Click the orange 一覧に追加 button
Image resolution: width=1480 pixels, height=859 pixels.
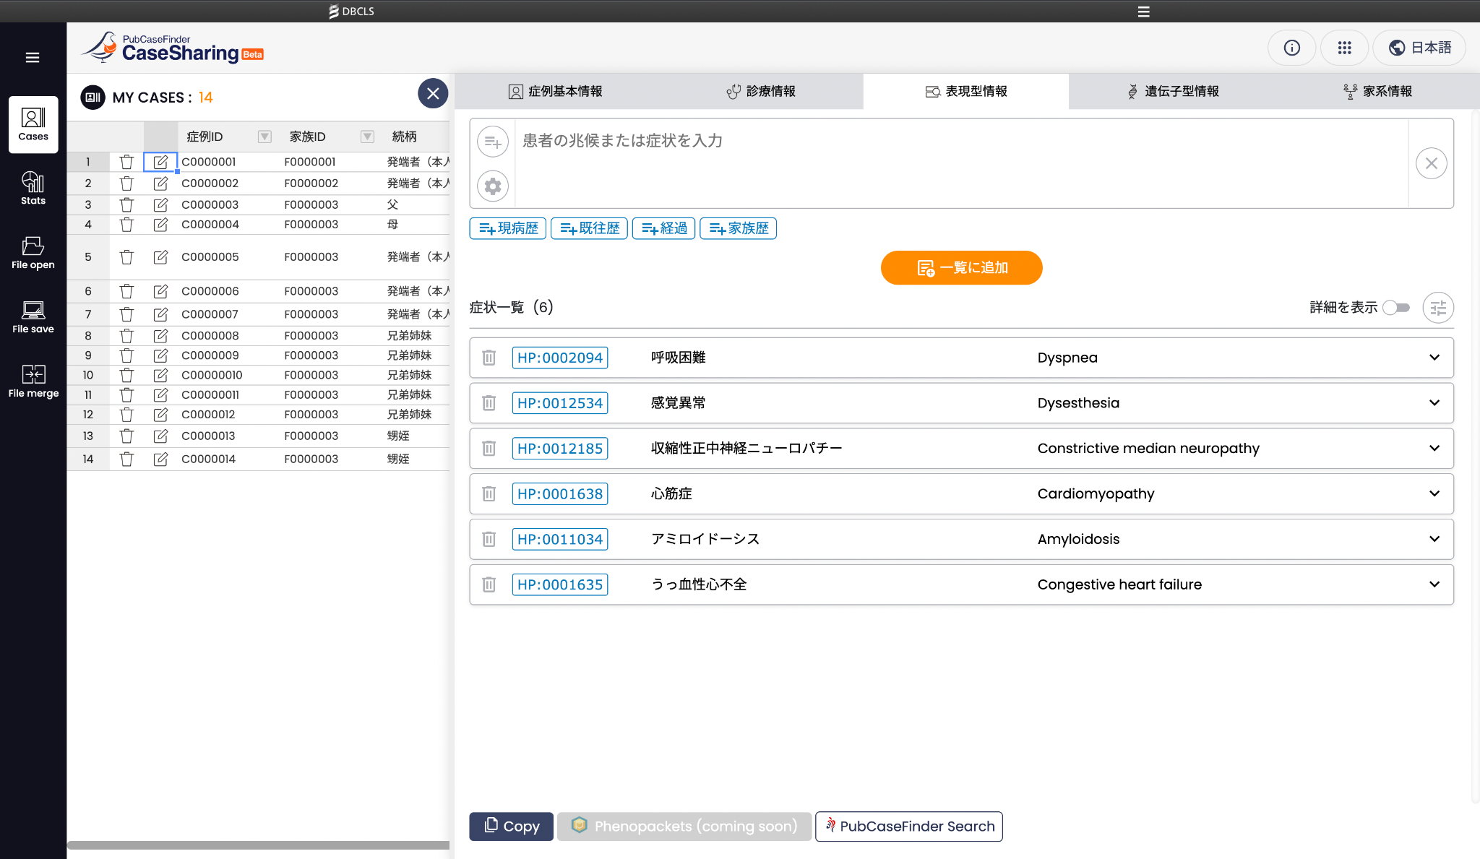[961, 268]
